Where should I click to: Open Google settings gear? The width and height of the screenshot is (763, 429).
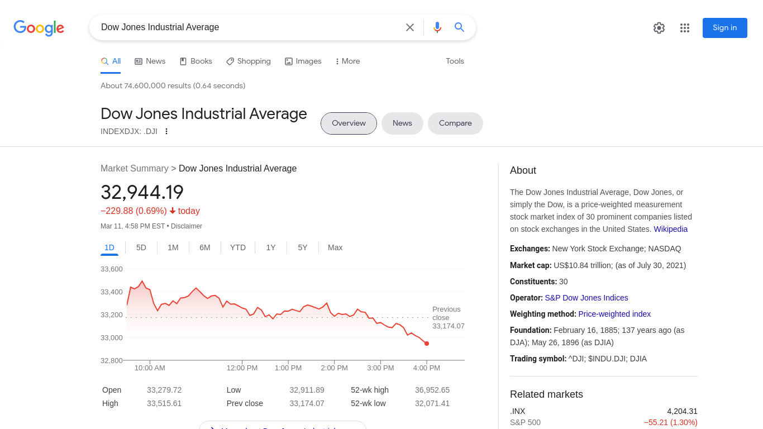pos(659,28)
